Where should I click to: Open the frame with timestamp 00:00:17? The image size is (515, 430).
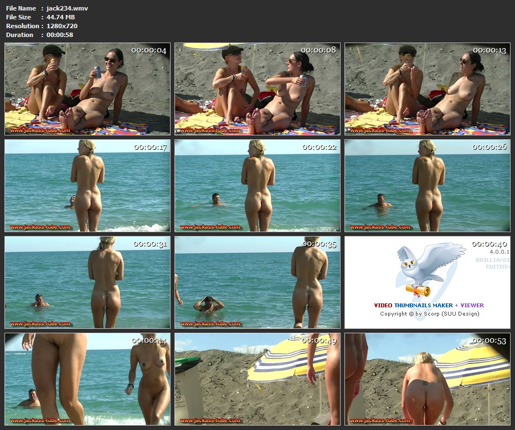[87, 186]
